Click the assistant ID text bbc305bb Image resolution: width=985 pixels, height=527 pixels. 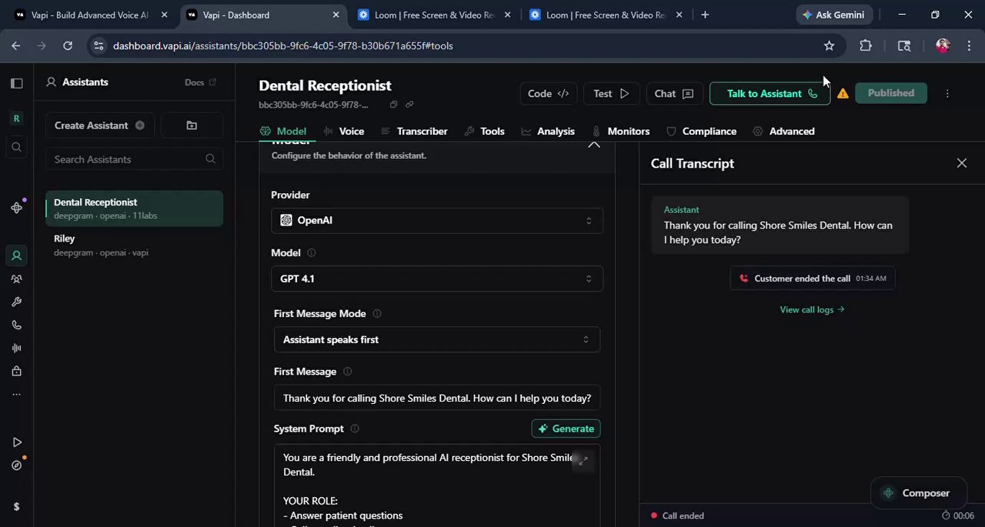coord(313,105)
